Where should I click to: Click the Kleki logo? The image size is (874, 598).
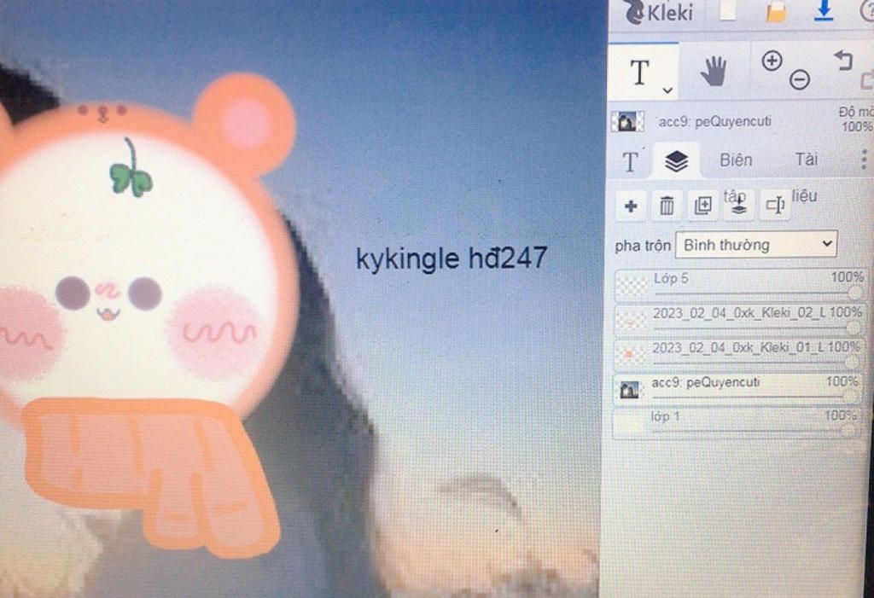coord(658,12)
